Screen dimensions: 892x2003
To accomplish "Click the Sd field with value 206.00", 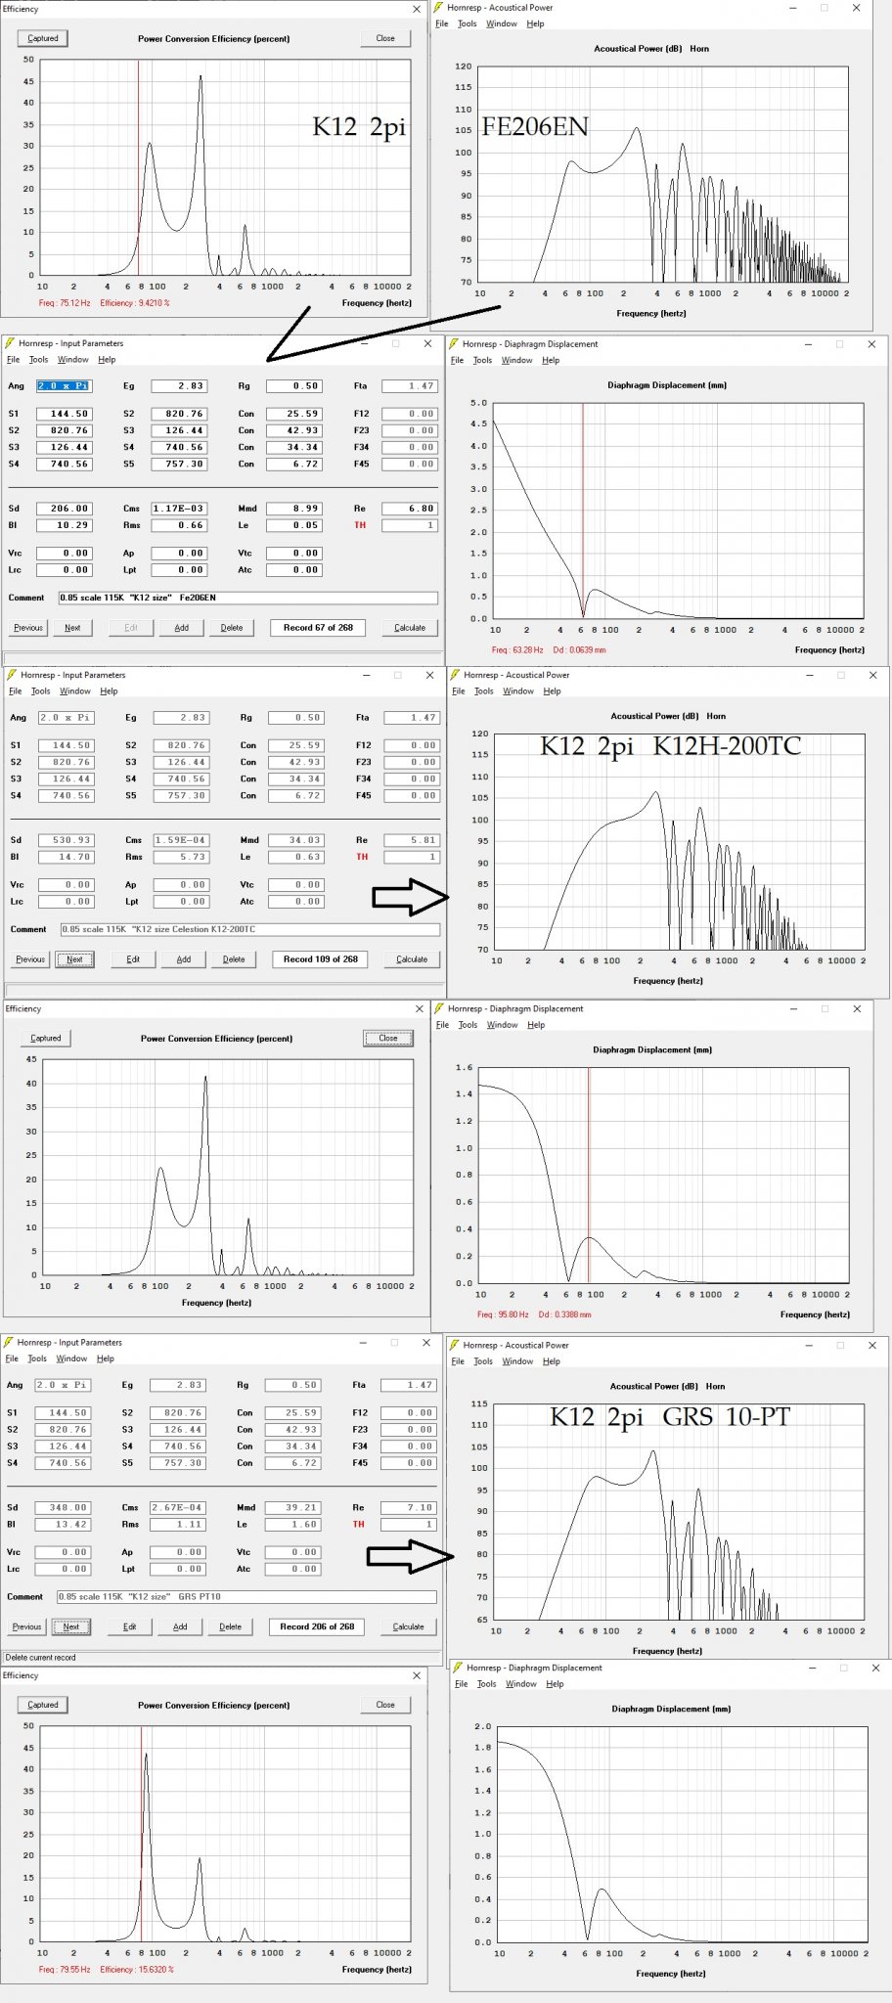I will click(x=65, y=508).
